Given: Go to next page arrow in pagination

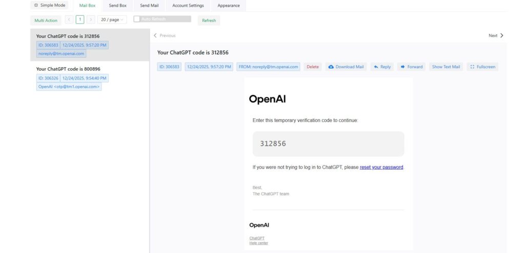Looking at the screenshot, I should (x=91, y=20).
